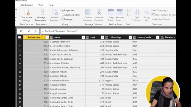
Task: Confirm the formula with checkmark icon
Action: pyautogui.click(x=29, y=31)
